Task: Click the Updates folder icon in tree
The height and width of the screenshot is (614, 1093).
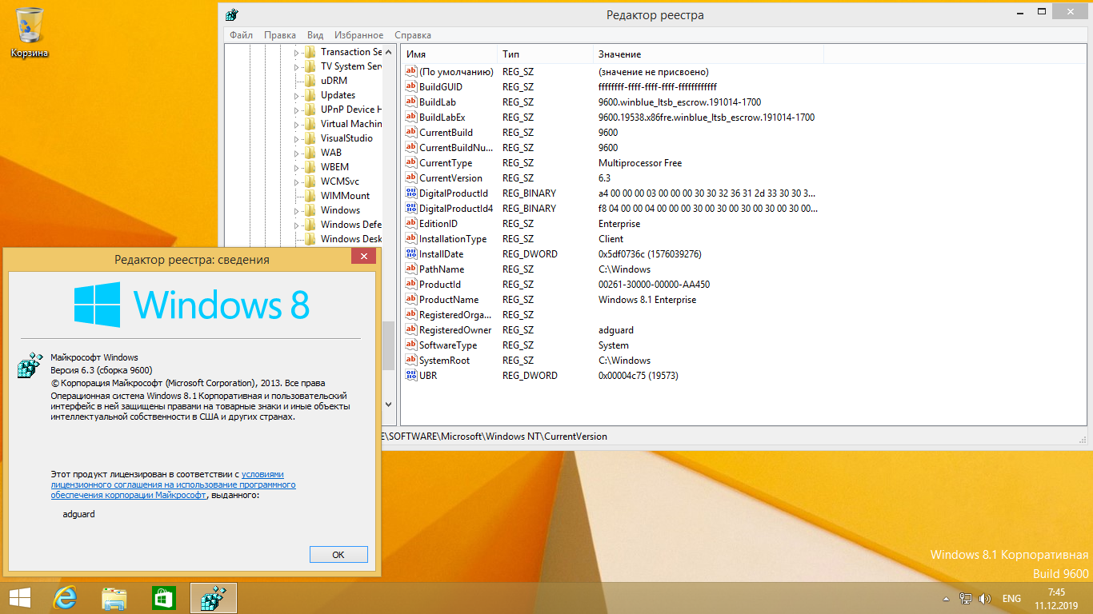Action: click(310, 95)
